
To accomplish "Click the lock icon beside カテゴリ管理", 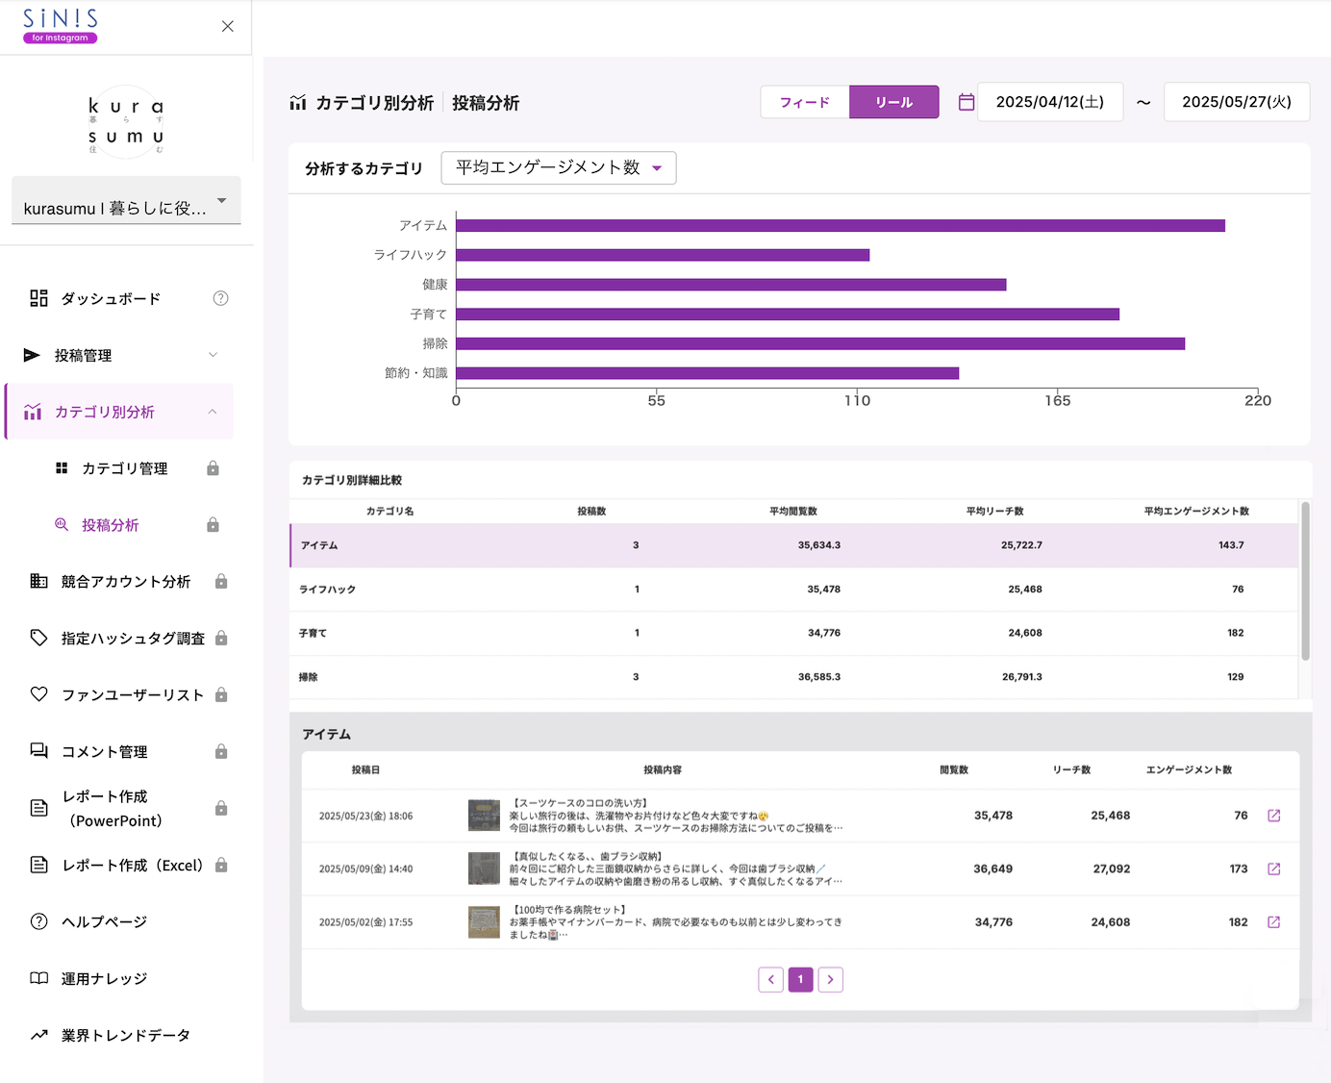I will pos(213,468).
